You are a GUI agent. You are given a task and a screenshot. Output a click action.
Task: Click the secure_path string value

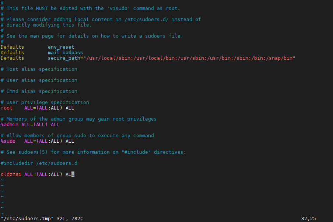coord(189,58)
